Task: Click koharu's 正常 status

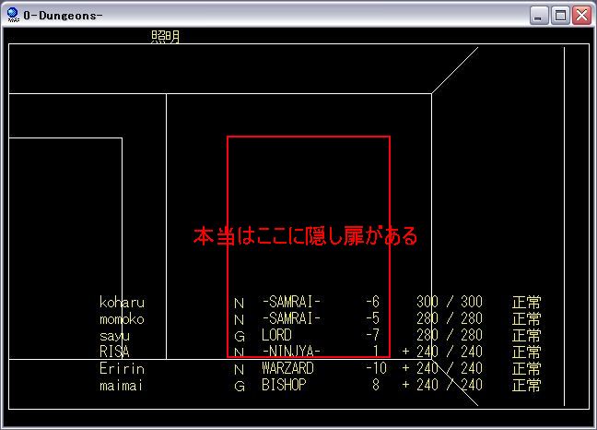Action: tap(526, 303)
